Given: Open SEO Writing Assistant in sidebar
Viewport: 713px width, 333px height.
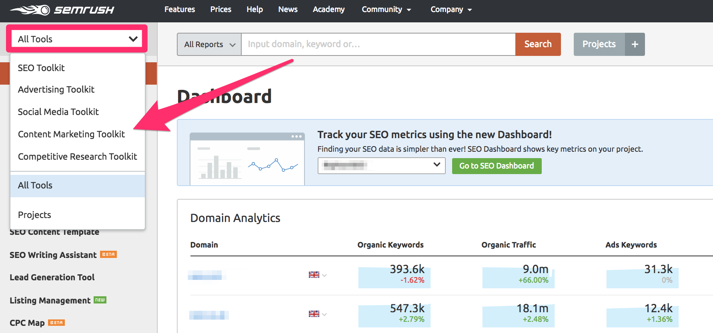Looking at the screenshot, I should [53, 255].
